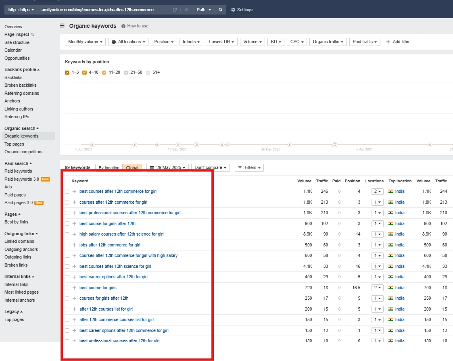Expand the KD filter dropdown
Screen dimensions: 453x361
click(276, 42)
